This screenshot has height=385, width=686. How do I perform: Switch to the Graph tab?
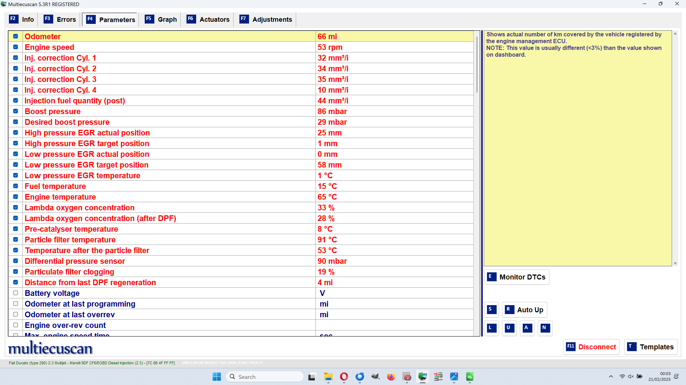tap(161, 20)
